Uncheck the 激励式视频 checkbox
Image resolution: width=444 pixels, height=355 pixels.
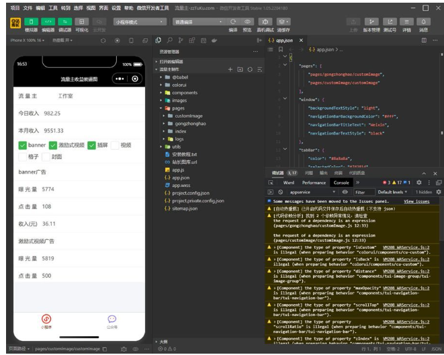(x=52, y=145)
